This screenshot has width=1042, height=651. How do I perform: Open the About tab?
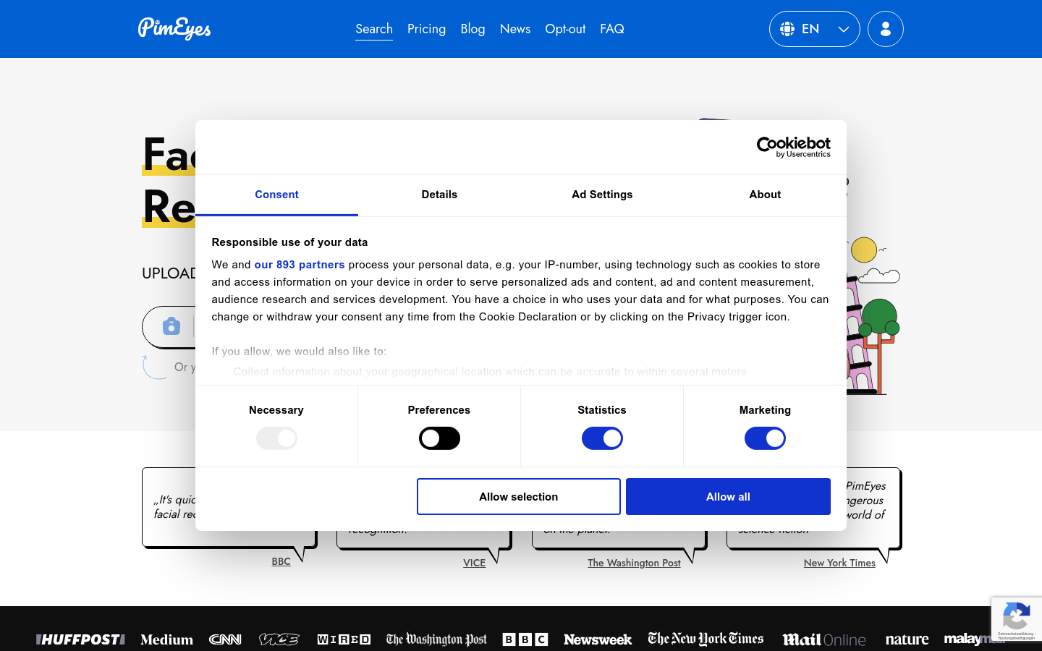(x=765, y=195)
